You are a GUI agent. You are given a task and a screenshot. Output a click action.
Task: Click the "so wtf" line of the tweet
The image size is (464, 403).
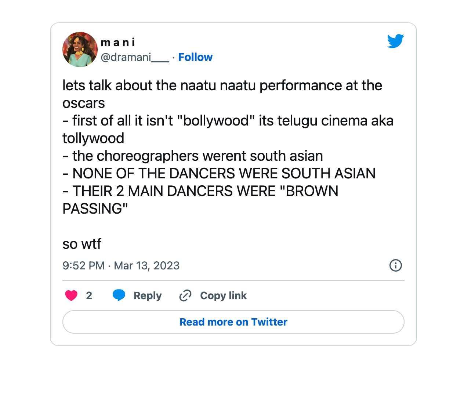(82, 244)
